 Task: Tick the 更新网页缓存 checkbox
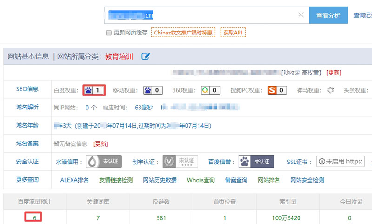click(x=109, y=33)
